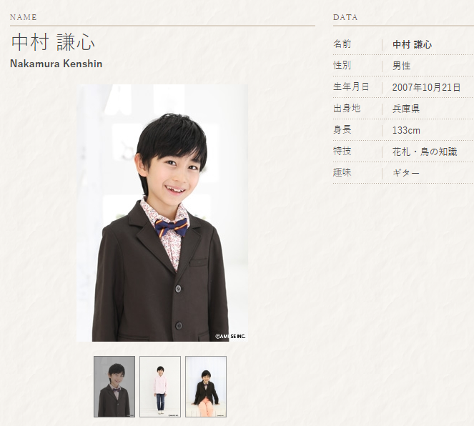Click the 性別 row label
474x426 pixels.
coord(342,66)
